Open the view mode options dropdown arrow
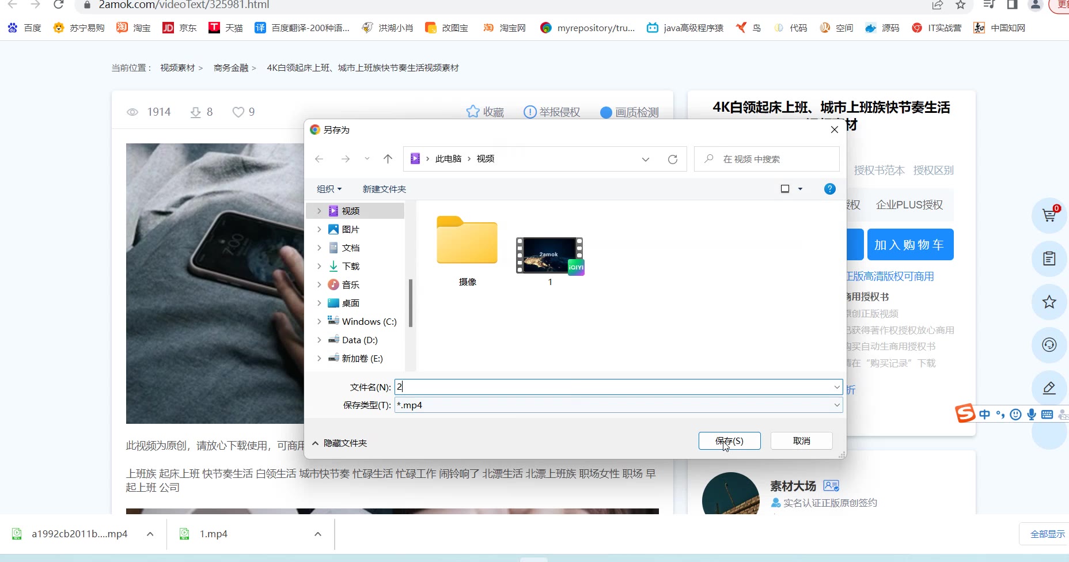The height and width of the screenshot is (562, 1069). (800, 189)
